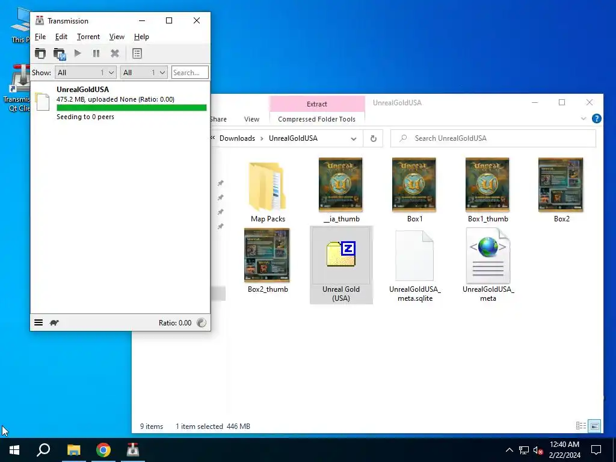Open the notification center icon

pyautogui.click(x=596, y=450)
